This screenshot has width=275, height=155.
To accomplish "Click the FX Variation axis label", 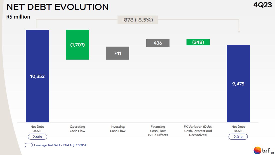I will click(198, 131).
